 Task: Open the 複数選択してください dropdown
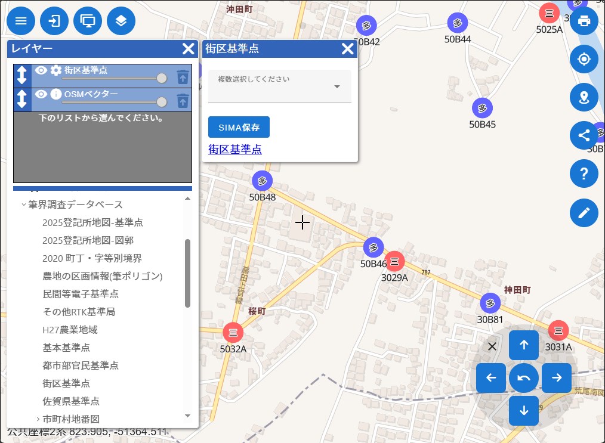click(279, 87)
